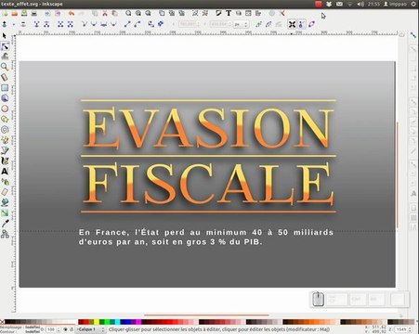Click the Import icon
Viewport: 419px width, 334px height.
(x=47, y=13)
